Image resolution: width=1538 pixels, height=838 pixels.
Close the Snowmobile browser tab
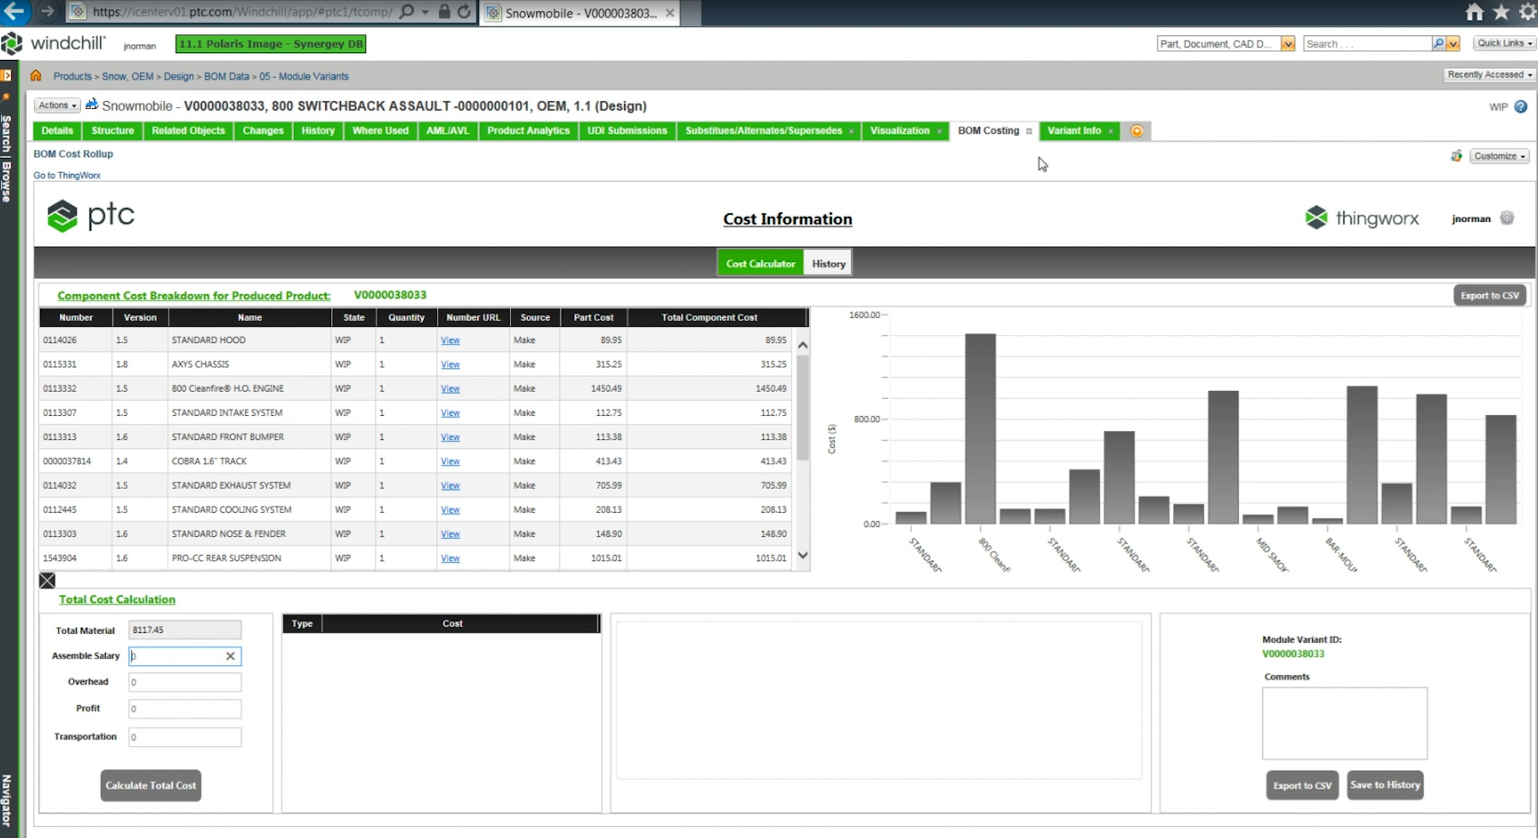click(x=670, y=13)
